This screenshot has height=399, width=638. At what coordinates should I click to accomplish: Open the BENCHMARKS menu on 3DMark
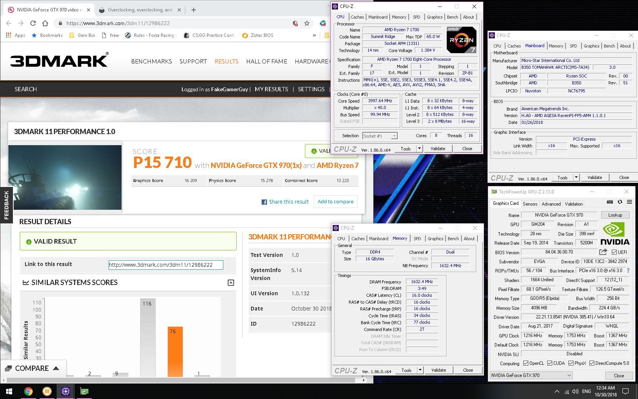point(152,61)
